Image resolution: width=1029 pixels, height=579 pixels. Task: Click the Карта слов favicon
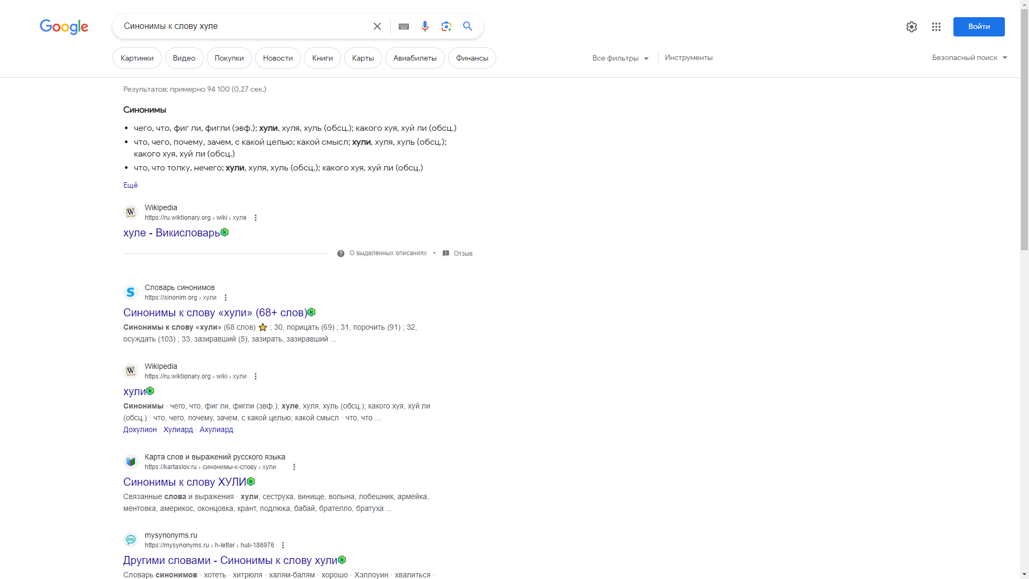tap(131, 462)
